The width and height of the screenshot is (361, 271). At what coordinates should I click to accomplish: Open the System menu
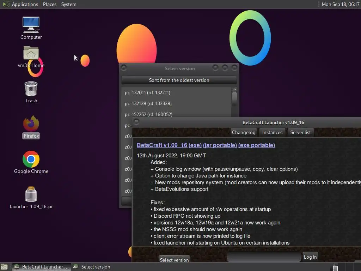[x=69, y=4]
